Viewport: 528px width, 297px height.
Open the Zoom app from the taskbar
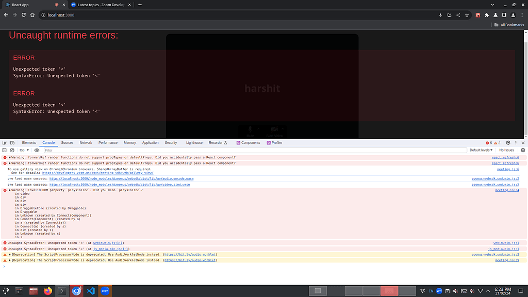click(x=105, y=291)
